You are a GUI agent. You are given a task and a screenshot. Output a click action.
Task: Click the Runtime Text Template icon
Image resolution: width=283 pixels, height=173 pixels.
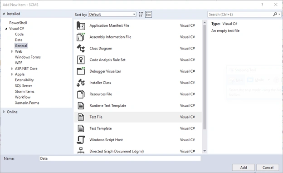(81, 106)
